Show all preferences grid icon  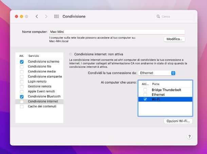click(57, 17)
